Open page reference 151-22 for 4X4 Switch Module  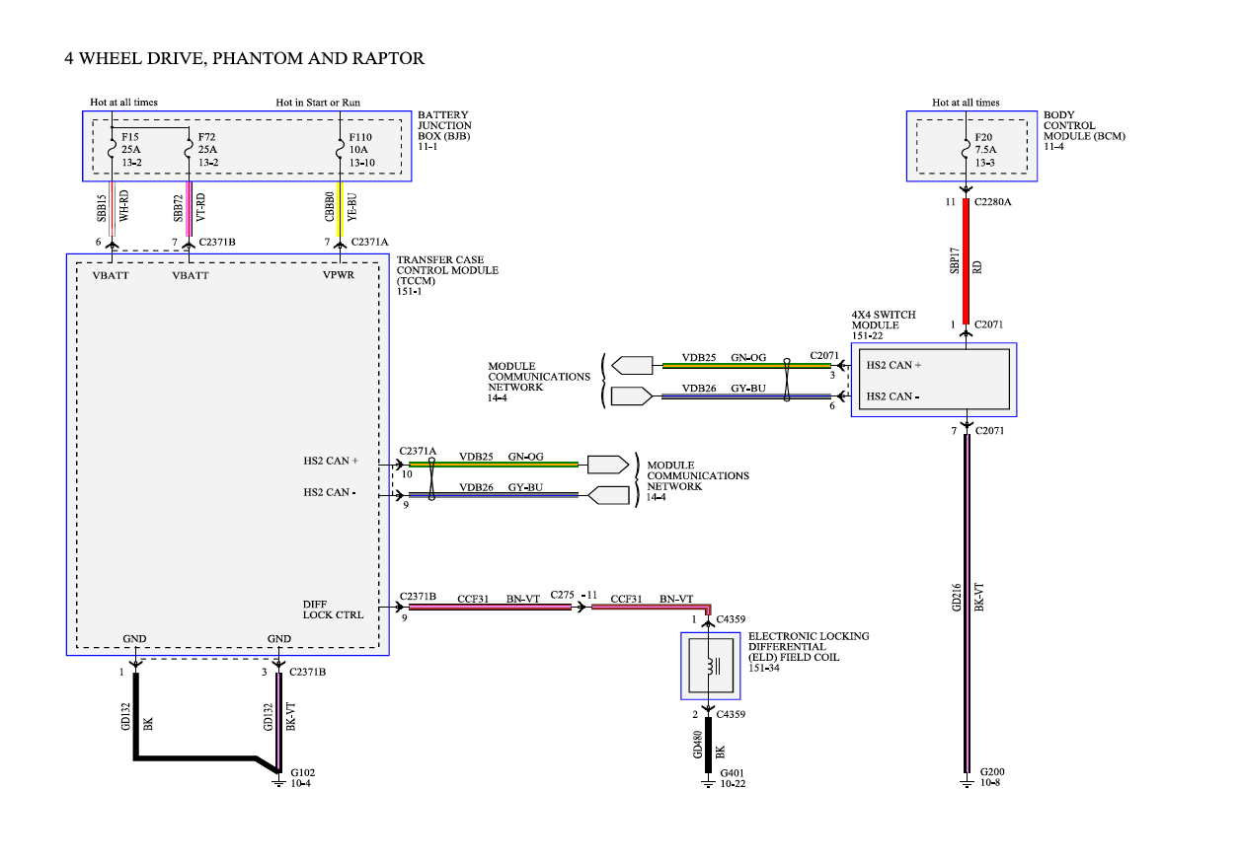pyautogui.click(x=868, y=335)
